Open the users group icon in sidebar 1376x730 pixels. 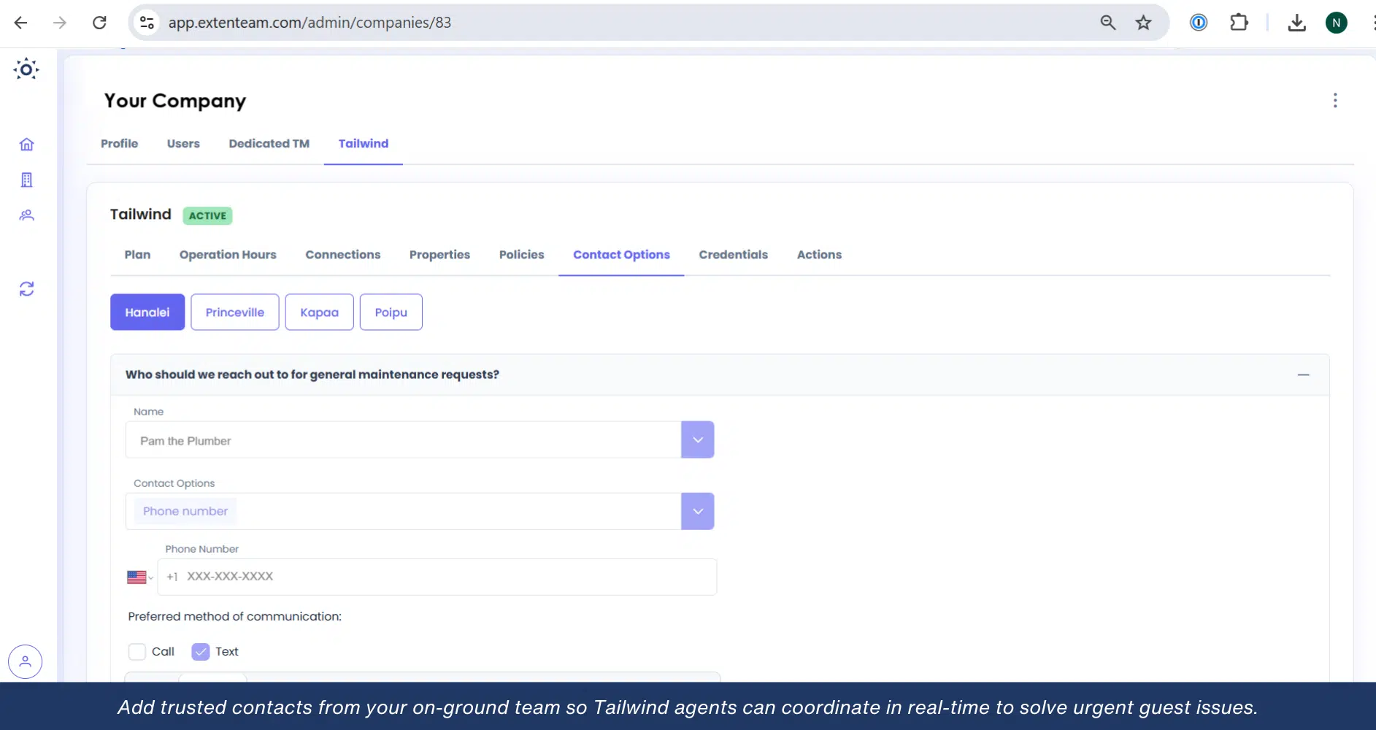(x=27, y=215)
